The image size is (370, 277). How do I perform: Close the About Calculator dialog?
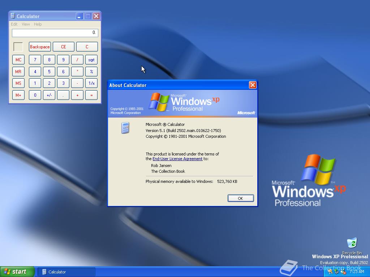(253, 85)
